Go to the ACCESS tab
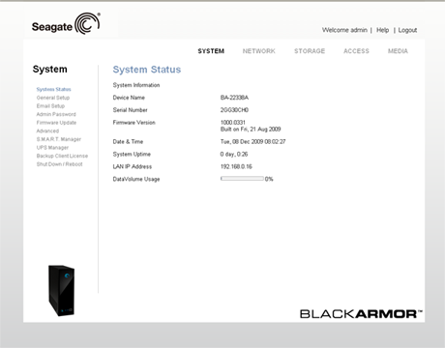Viewport: 445px width, 348px height. click(356, 51)
